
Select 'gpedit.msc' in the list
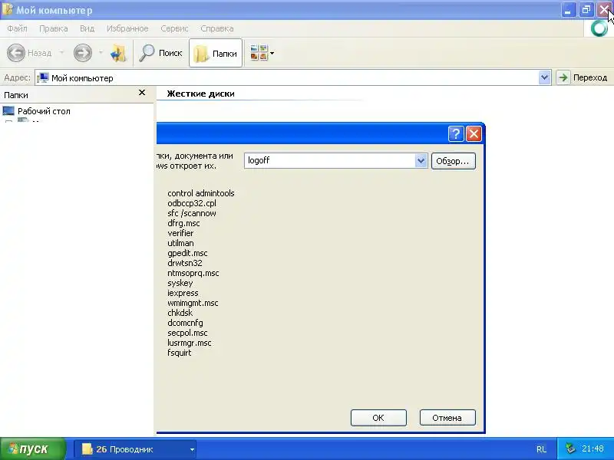click(187, 253)
